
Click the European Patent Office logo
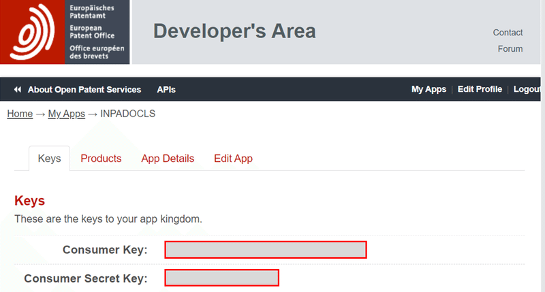(x=65, y=32)
